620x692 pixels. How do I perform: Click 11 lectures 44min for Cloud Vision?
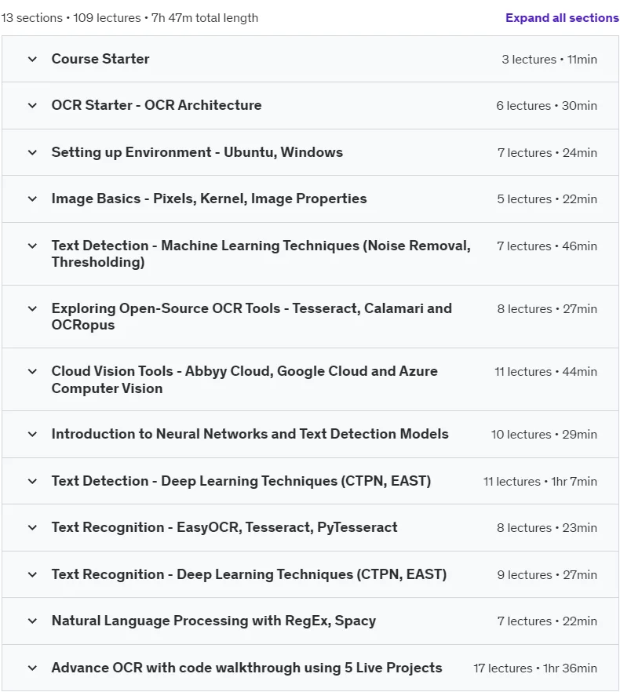tap(545, 372)
